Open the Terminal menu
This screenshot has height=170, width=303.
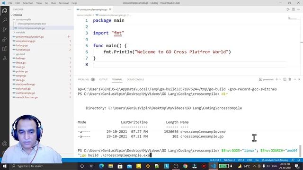(64, 3)
